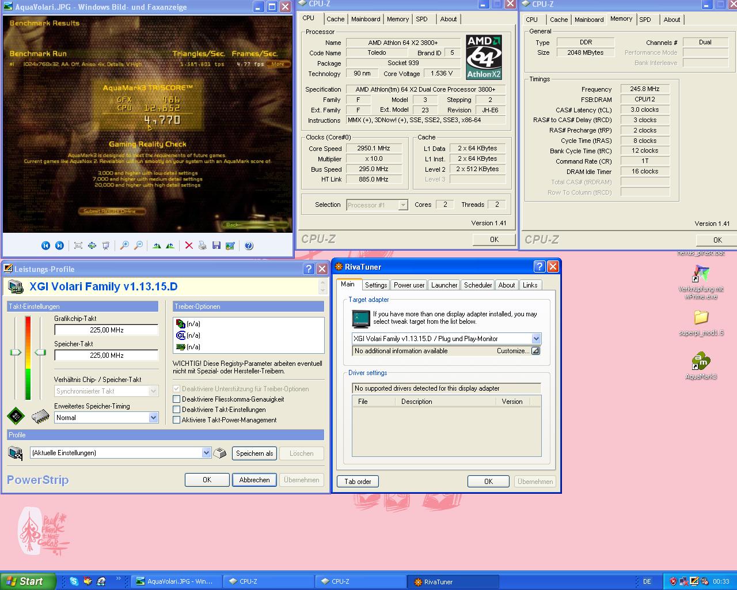Click the Skype icon in quick launch
The height and width of the screenshot is (590, 737).
point(74,581)
